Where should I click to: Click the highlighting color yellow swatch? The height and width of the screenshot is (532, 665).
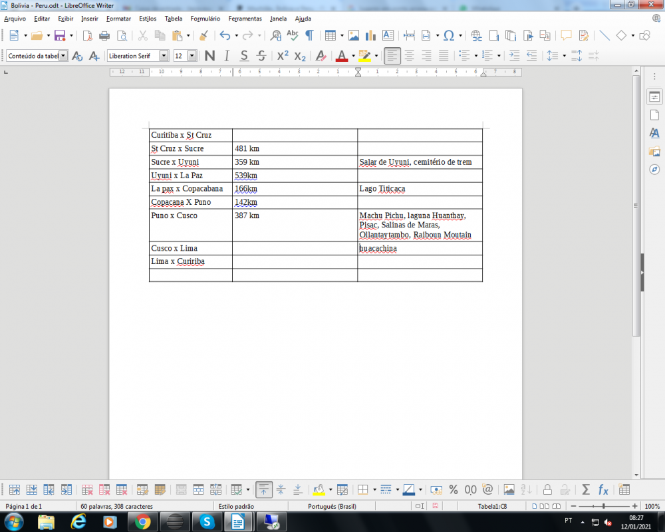click(364, 56)
